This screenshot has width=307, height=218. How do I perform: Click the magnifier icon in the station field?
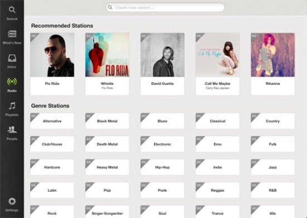[110, 7]
